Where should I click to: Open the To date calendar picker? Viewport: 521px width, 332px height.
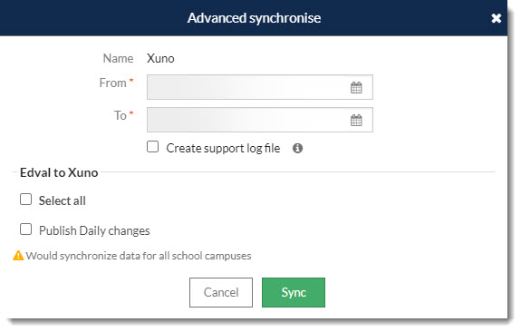point(356,120)
